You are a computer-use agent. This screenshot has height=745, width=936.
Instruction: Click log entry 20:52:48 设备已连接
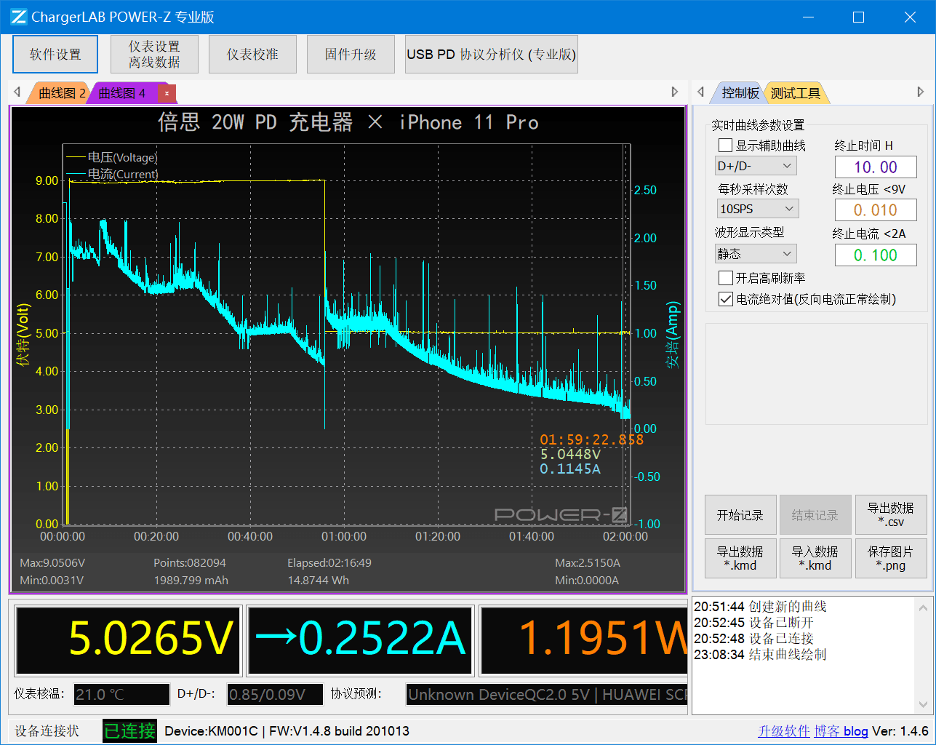click(753, 638)
